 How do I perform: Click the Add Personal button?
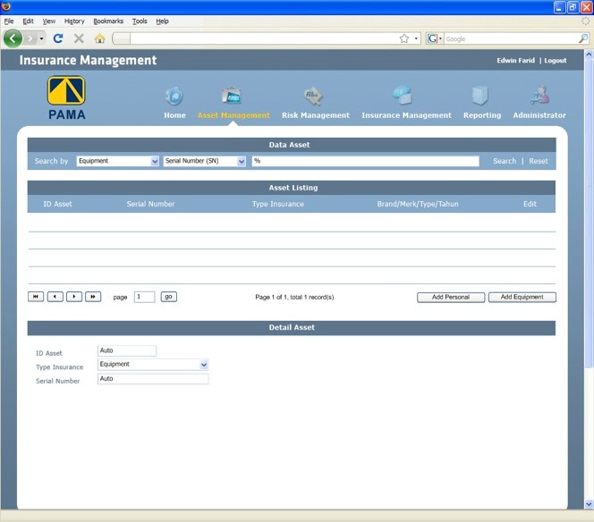(x=451, y=297)
